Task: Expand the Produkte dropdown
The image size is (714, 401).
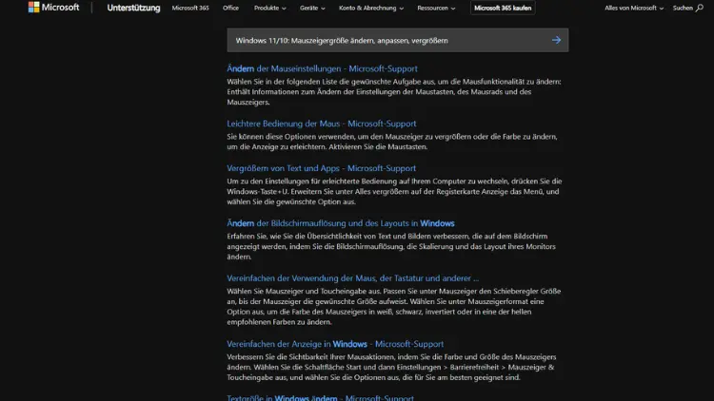Action: coord(270,8)
